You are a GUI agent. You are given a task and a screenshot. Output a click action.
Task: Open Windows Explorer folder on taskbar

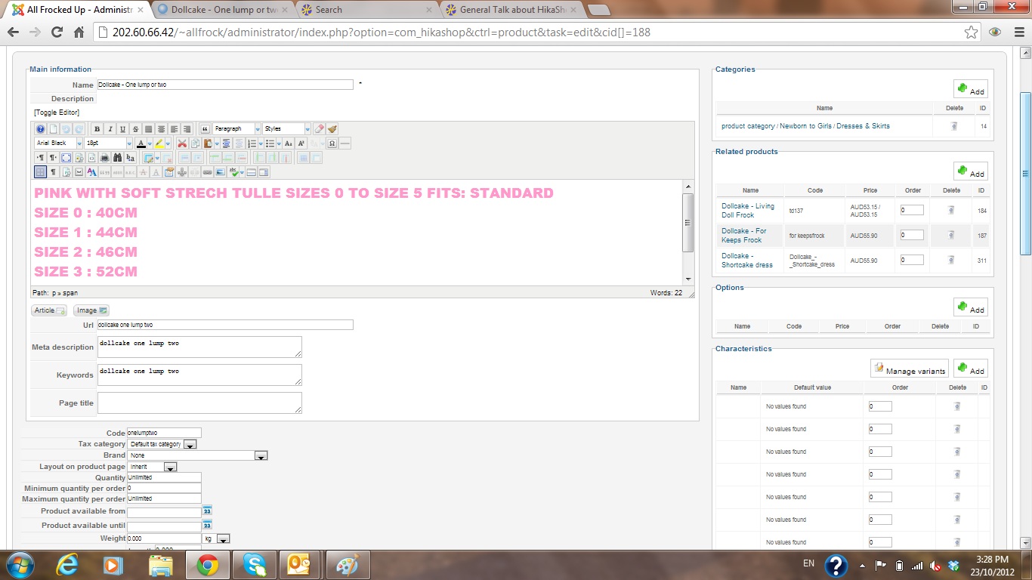tap(161, 565)
